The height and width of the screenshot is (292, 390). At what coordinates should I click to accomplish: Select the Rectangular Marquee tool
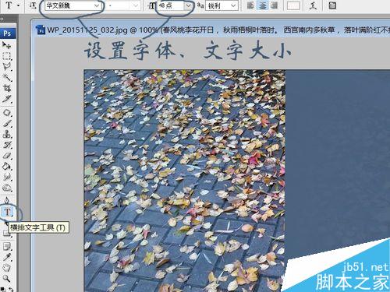[x=7, y=56]
